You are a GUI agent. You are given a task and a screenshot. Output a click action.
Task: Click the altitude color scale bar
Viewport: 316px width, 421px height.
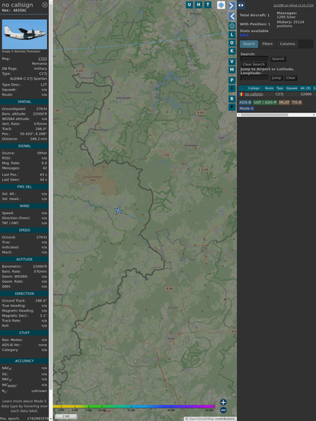click(x=134, y=407)
